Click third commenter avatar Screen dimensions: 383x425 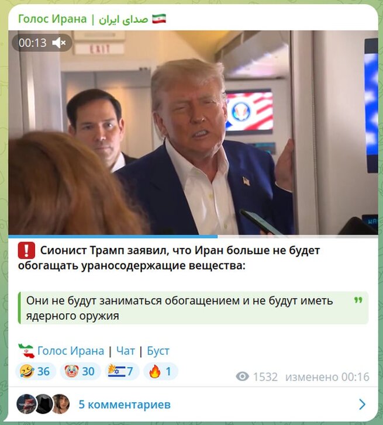click(x=61, y=404)
